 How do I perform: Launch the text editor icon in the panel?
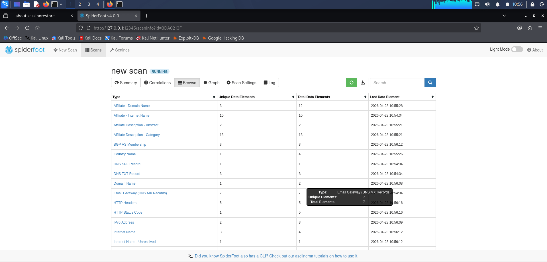36,4
